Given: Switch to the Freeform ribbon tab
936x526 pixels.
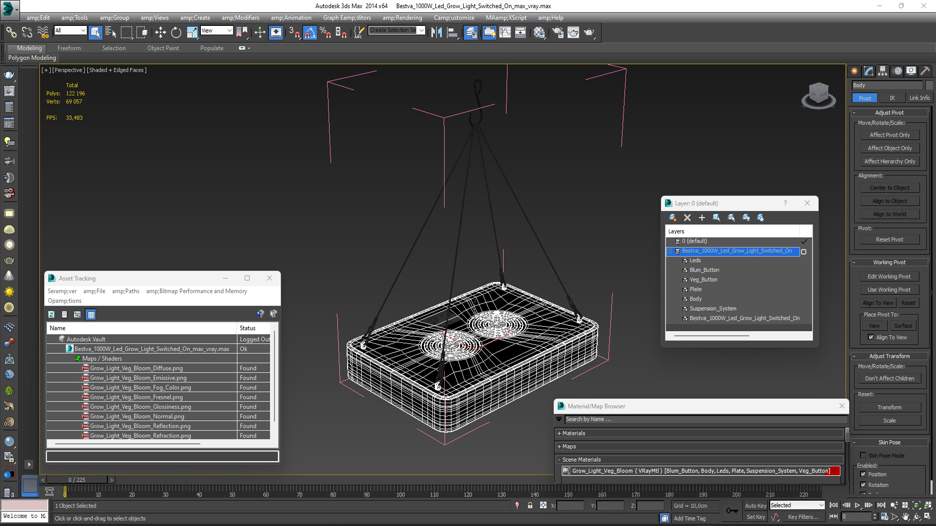Looking at the screenshot, I should pos(69,48).
